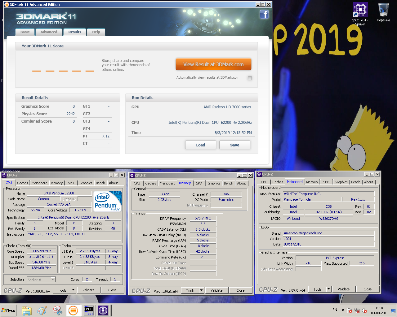Click the Intel Pentium inside logo
This screenshot has width=397, height=317.
pos(108,201)
